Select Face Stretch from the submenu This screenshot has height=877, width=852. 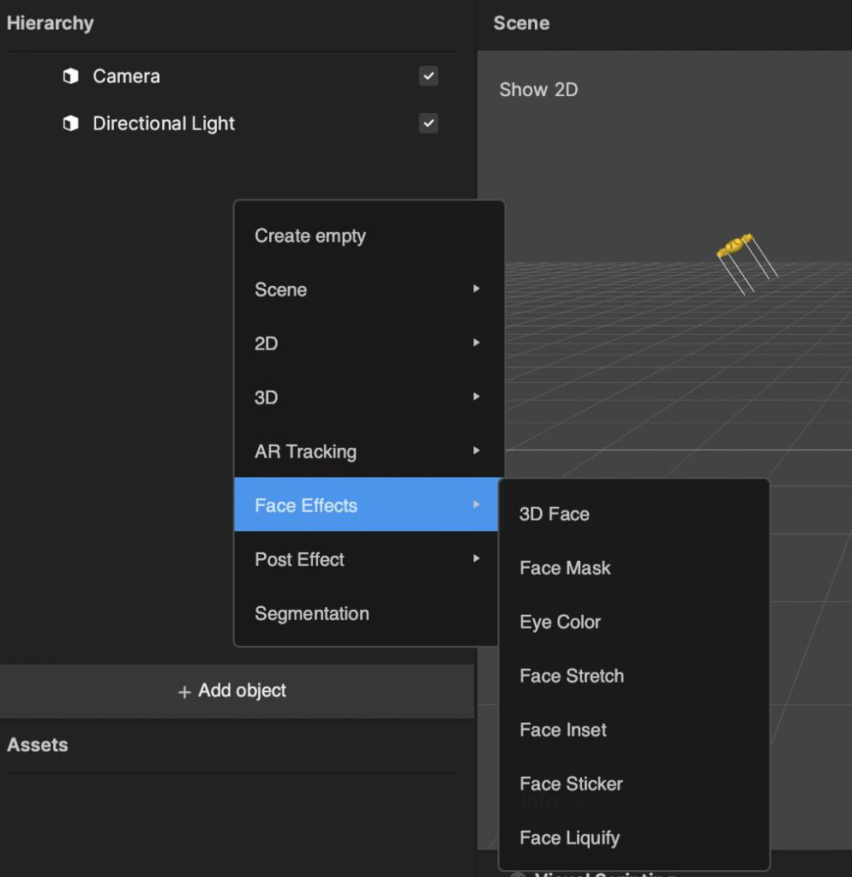(x=634, y=676)
